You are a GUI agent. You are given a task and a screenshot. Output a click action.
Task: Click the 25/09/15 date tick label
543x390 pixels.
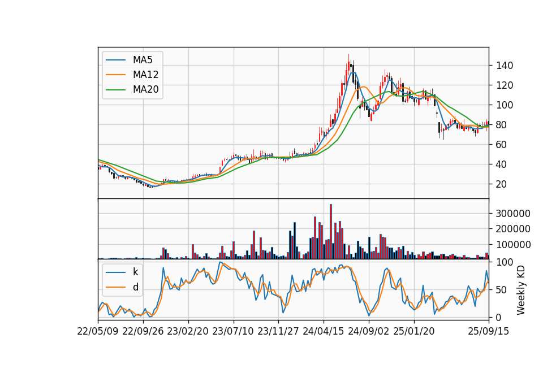click(x=489, y=331)
